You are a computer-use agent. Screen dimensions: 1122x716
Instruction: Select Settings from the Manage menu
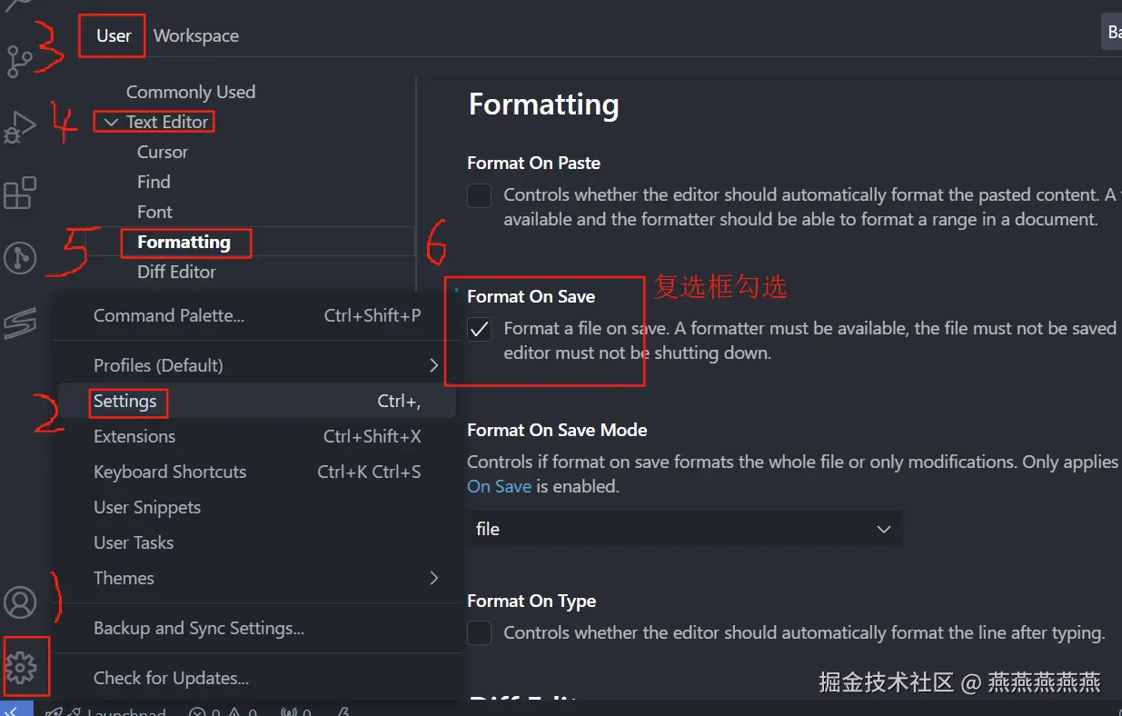(125, 402)
